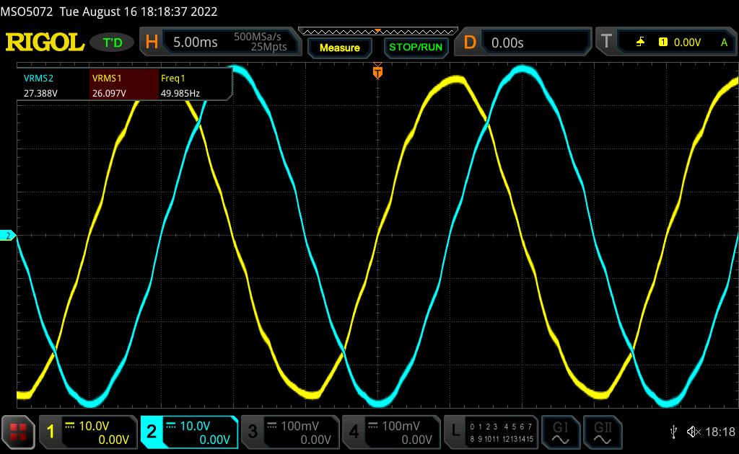Open the red function navigation menu icon
Screen dimensions: 739x454
coord(19,432)
